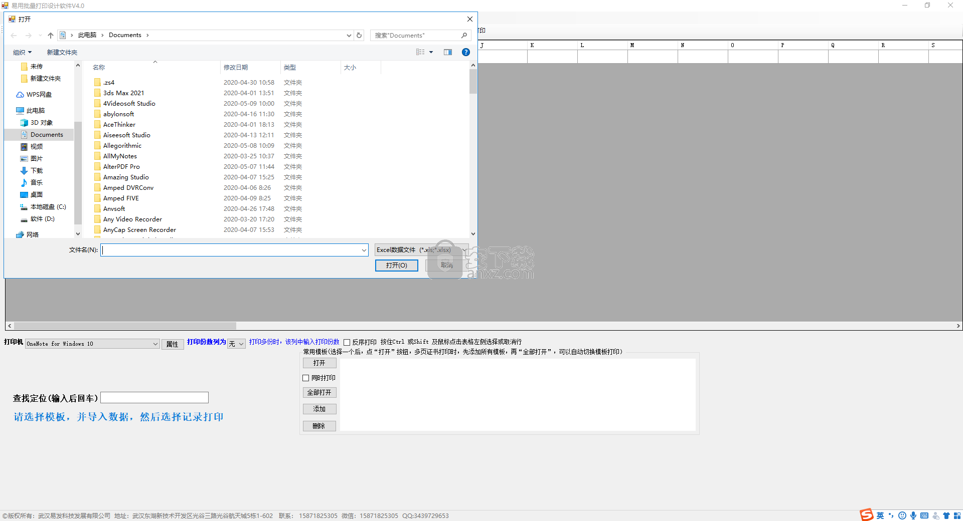Click the 查找定位 search input box
This screenshot has width=963, height=521.
coord(154,398)
